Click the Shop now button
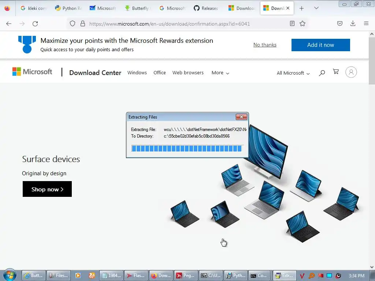The height and width of the screenshot is (281, 375). pyautogui.click(x=47, y=189)
